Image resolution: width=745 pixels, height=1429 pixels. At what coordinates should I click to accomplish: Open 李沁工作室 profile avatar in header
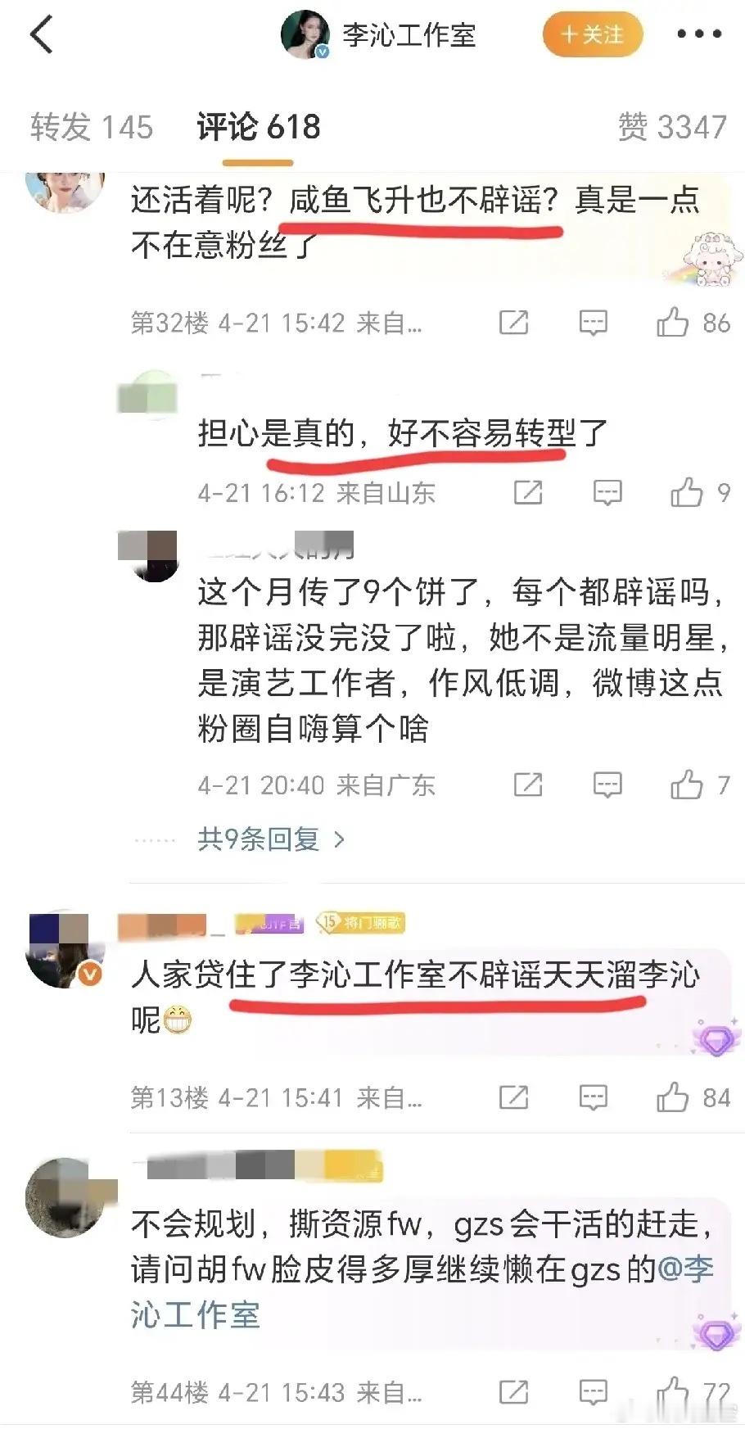pyautogui.click(x=305, y=34)
